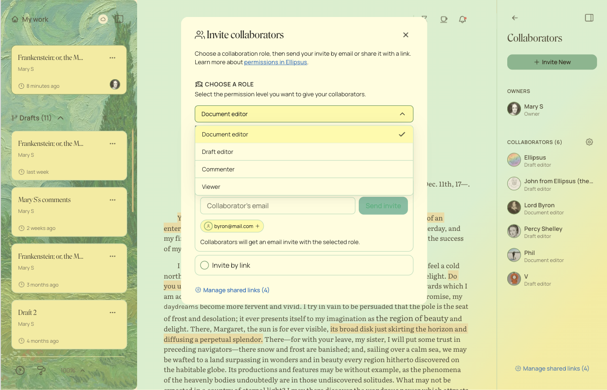The image size is (607, 390).
Task: Choose the Draft editor role option
Action: [304, 152]
